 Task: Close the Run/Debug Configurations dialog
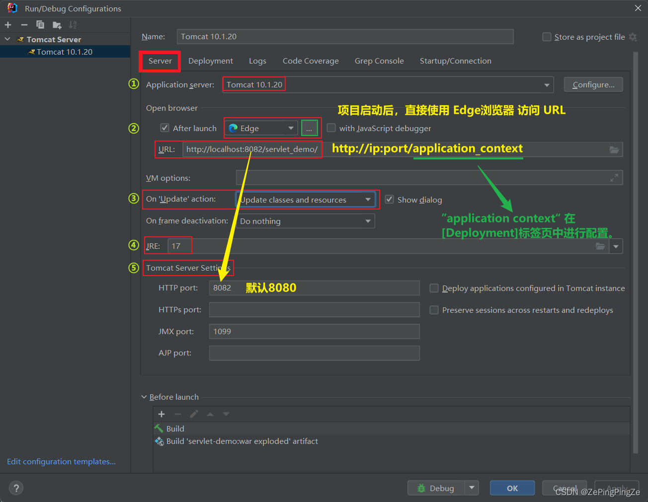[x=638, y=8]
